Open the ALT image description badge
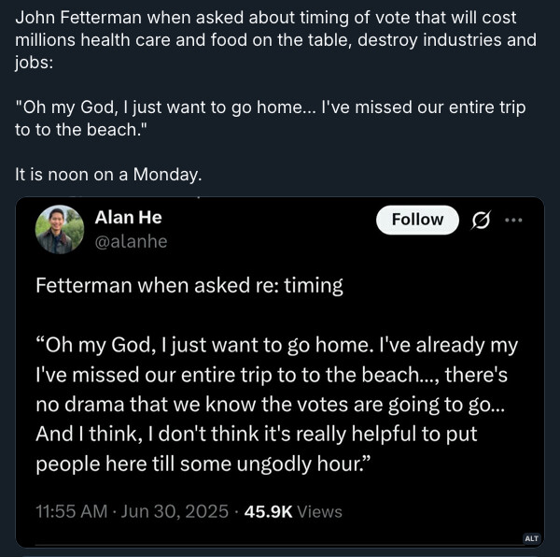The height and width of the screenshot is (557, 560). [531, 538]
